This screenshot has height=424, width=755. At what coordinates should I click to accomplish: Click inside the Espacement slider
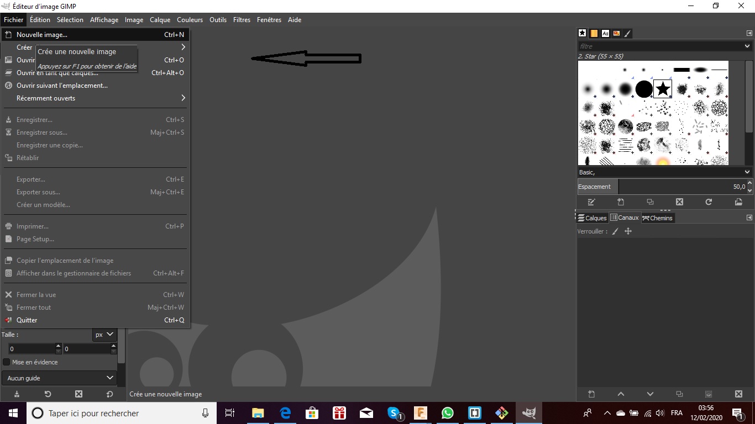(662, 187)
